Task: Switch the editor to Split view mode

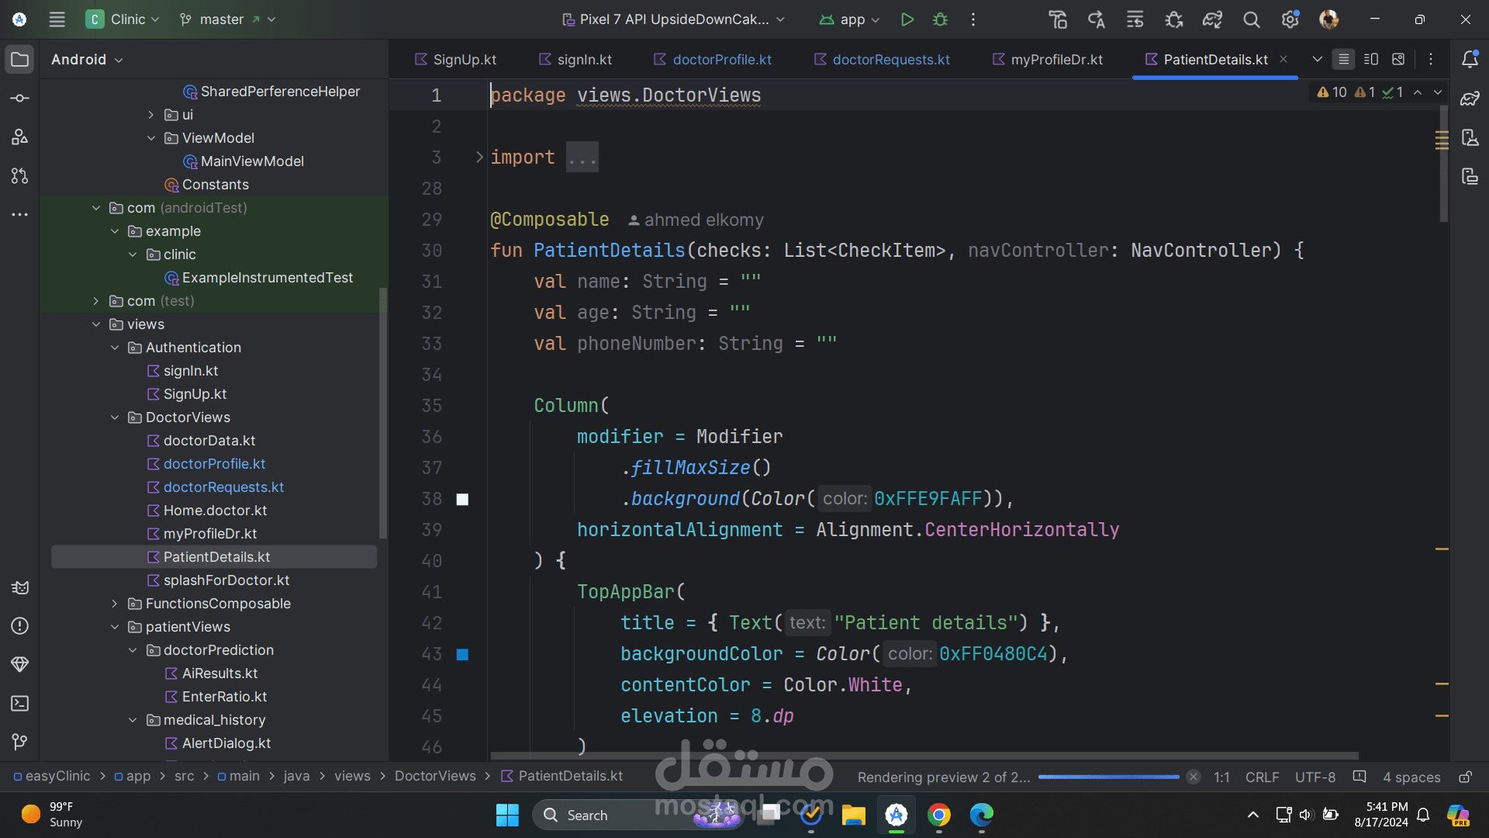Action: tap(1370, 60)
